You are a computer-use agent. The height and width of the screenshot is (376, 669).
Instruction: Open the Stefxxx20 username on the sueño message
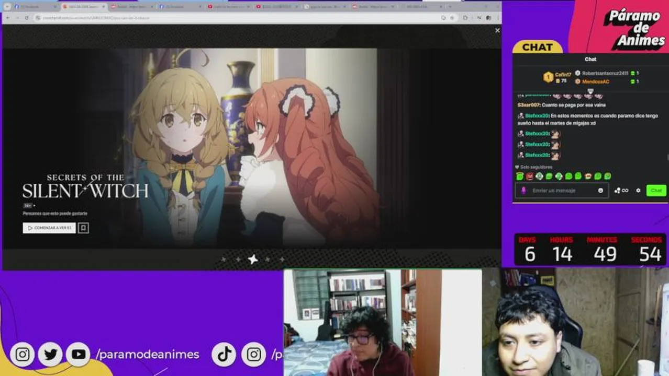tap(537, 115)
